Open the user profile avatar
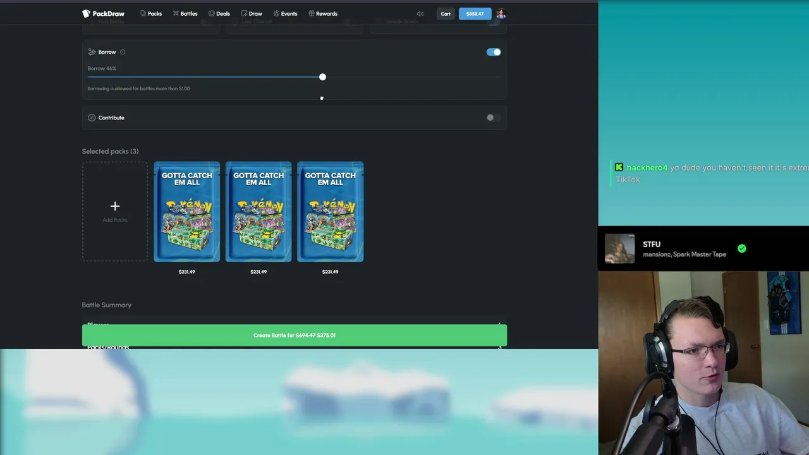The image size is (809, 455). (x=501, y=13)
